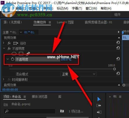Open the 01 timeline panel menu

point(120,97)
